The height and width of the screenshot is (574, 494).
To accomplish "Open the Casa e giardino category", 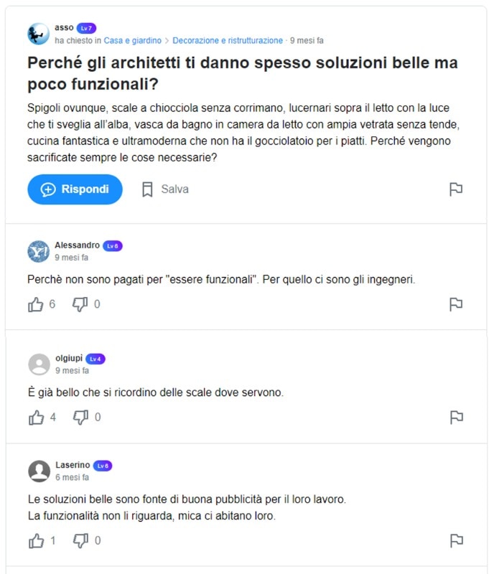I will 132,41.
